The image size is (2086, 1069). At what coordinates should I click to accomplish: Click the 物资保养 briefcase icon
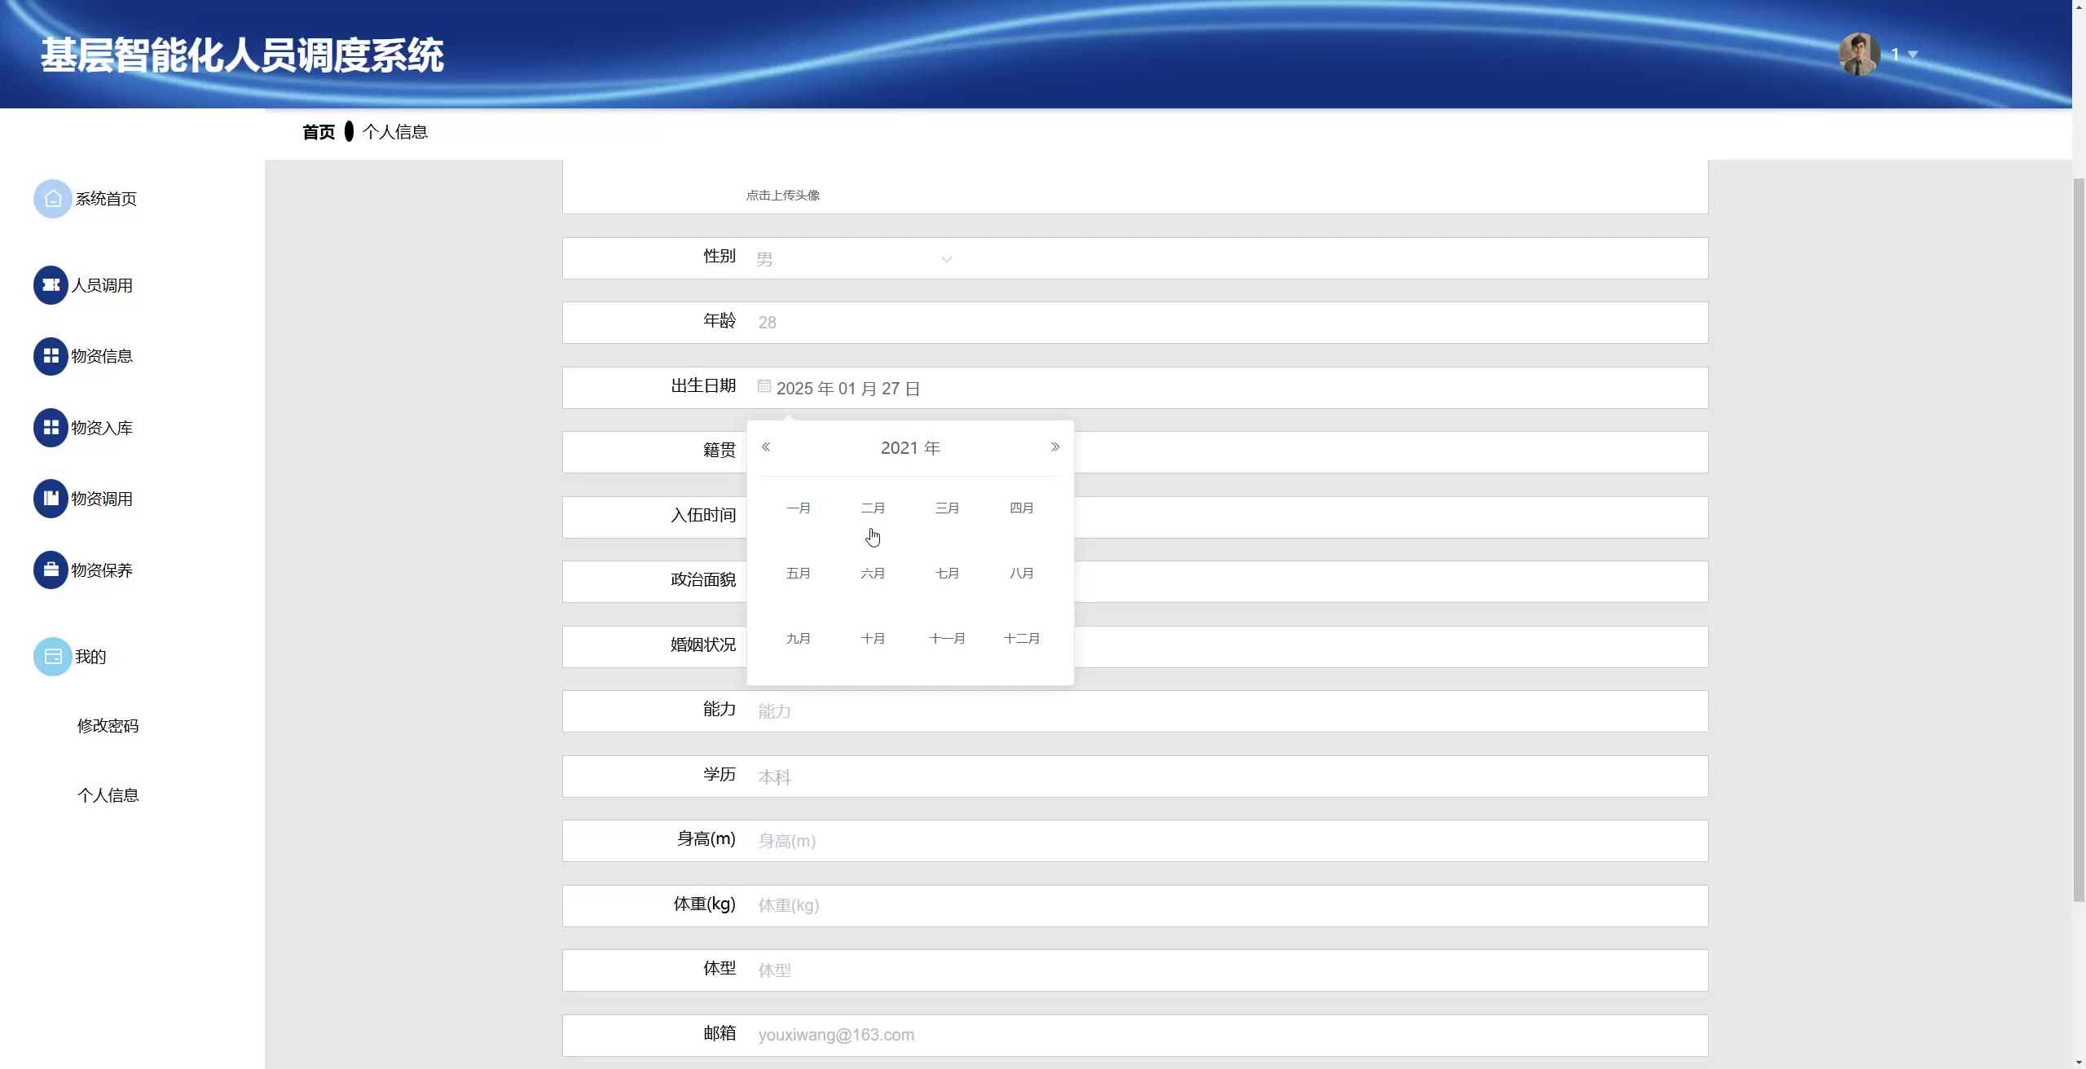51,570
